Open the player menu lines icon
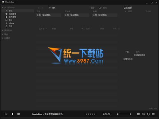Image resolution: width=159 pixels, height=119 pixels. [x=153, y=114]
